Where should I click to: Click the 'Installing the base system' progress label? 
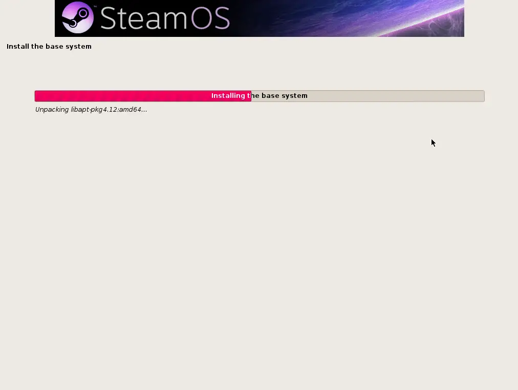click(x=260, y=96)
